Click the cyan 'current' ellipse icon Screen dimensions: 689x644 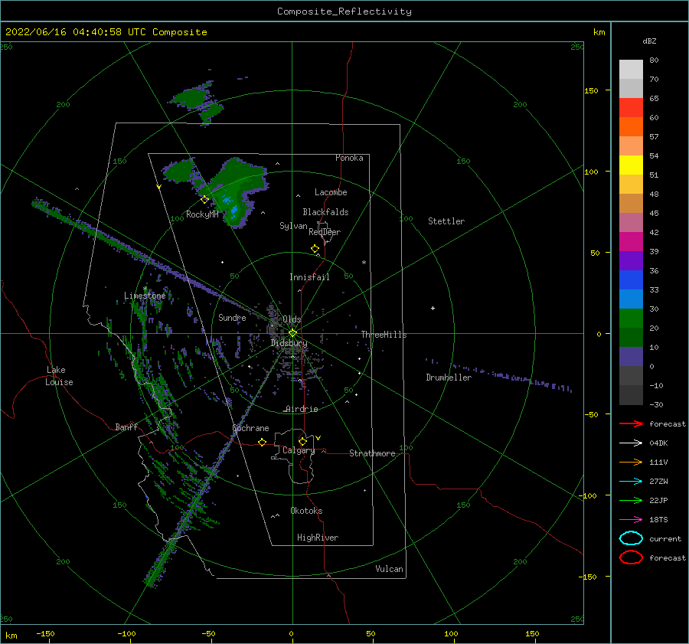click(x=631, y=538)
